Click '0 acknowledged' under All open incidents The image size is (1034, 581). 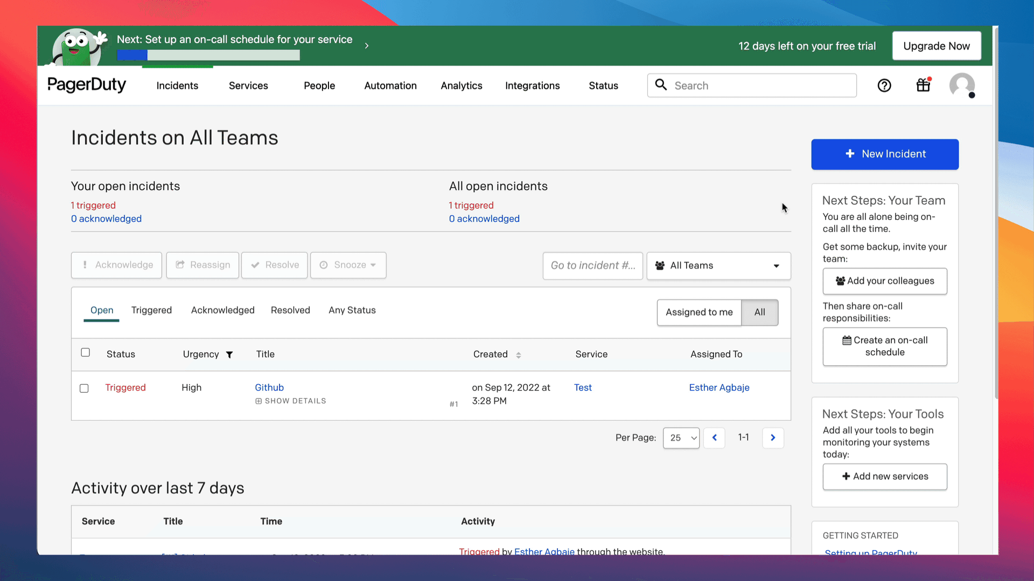(484, 219)
